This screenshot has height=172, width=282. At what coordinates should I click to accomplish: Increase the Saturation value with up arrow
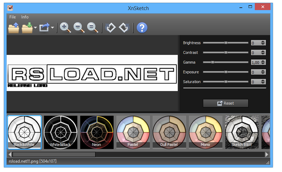click(x=263, y=80)
